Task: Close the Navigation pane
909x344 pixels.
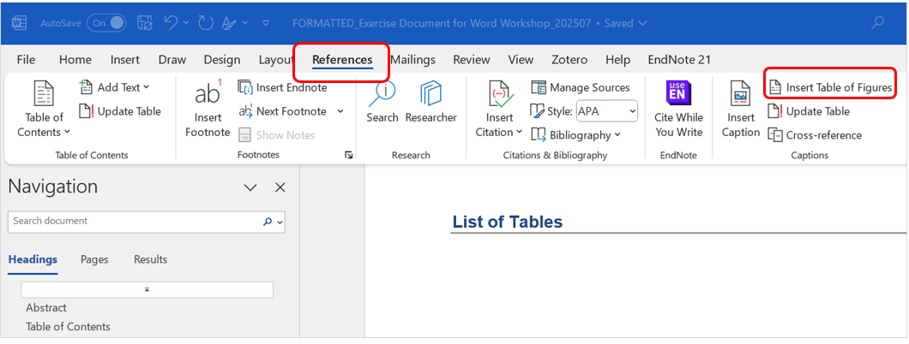Action: point(280,187)
